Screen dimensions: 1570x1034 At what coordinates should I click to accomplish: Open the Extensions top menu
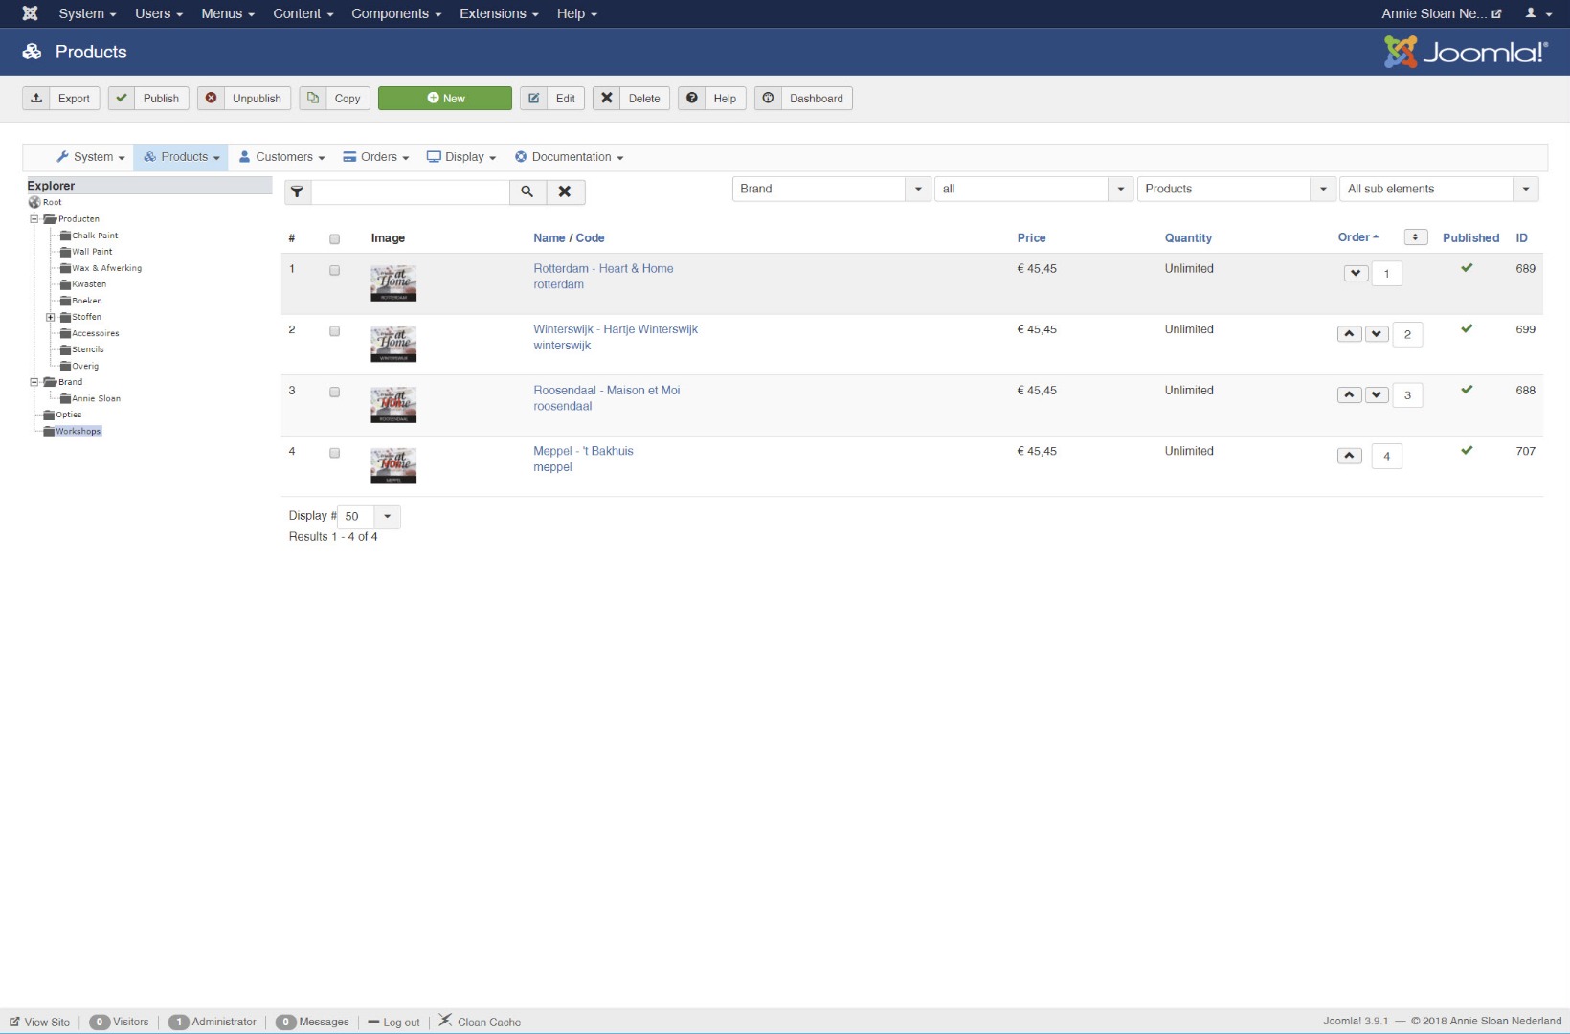click(x=499, y=13)
